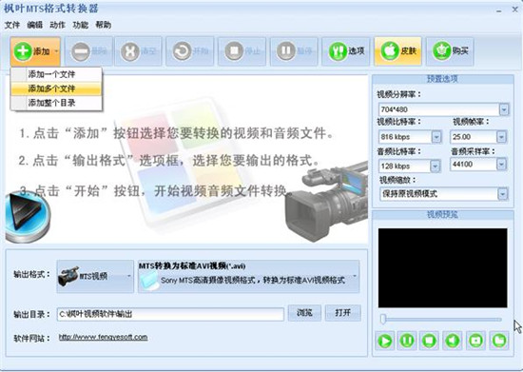Open the 功能 menu in menu bar

(81, 25)
